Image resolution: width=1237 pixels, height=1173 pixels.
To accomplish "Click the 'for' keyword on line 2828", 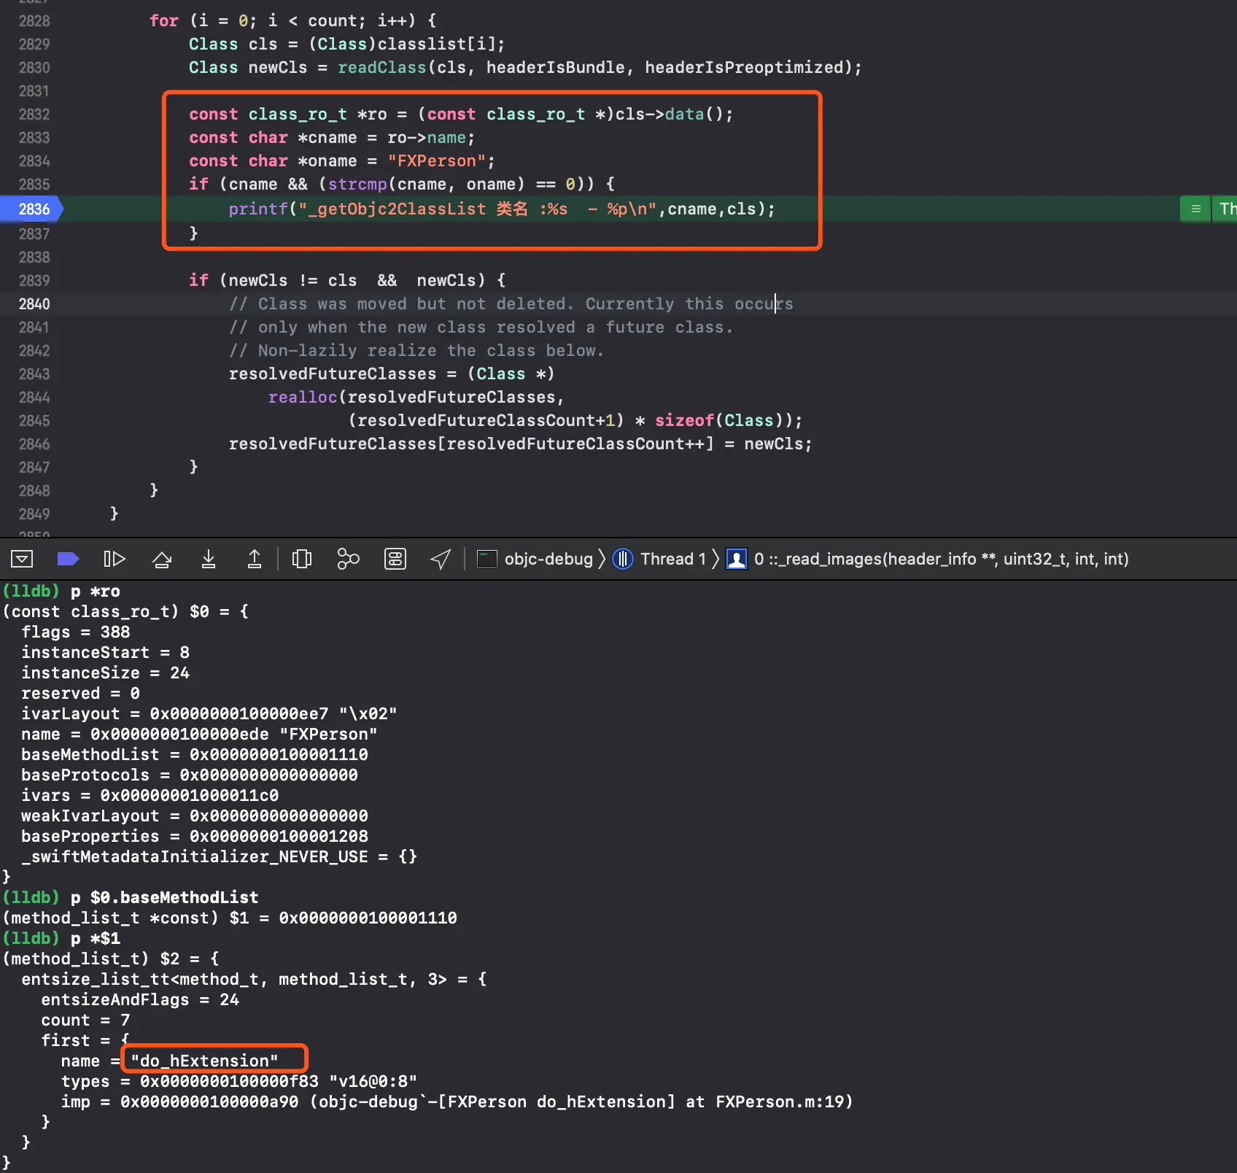I will click(x=164, y=21).
